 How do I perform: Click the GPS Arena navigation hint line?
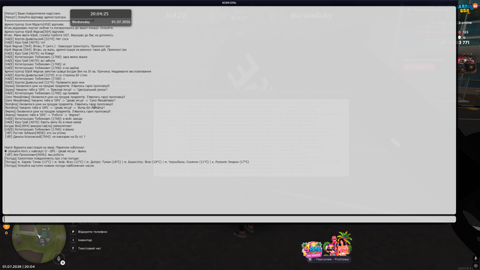45,151
